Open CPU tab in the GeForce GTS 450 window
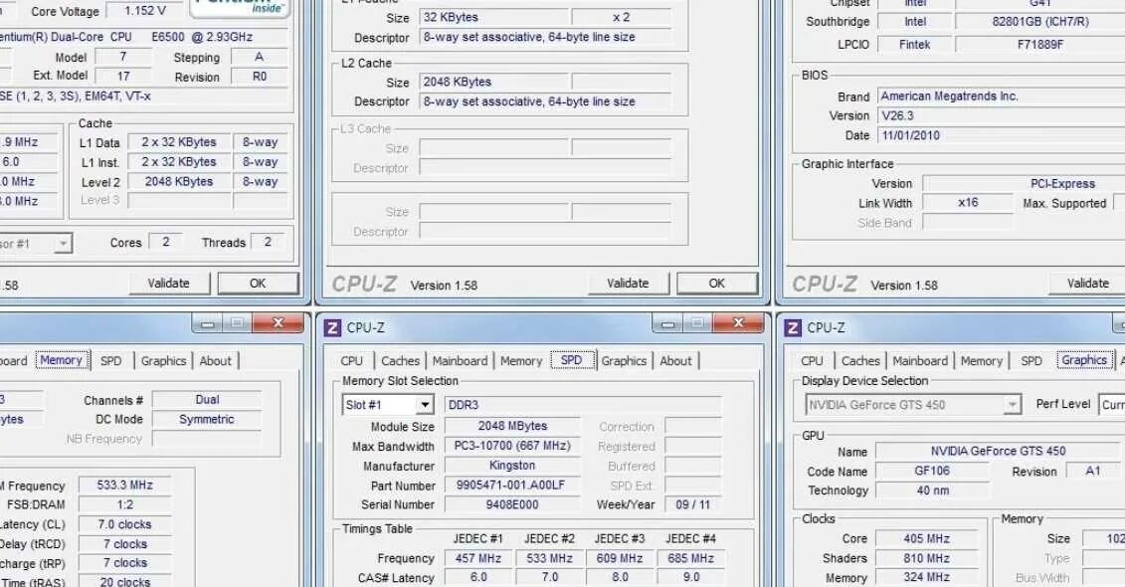The height and width of the screenshot is (587, 1125). point(813,361)
